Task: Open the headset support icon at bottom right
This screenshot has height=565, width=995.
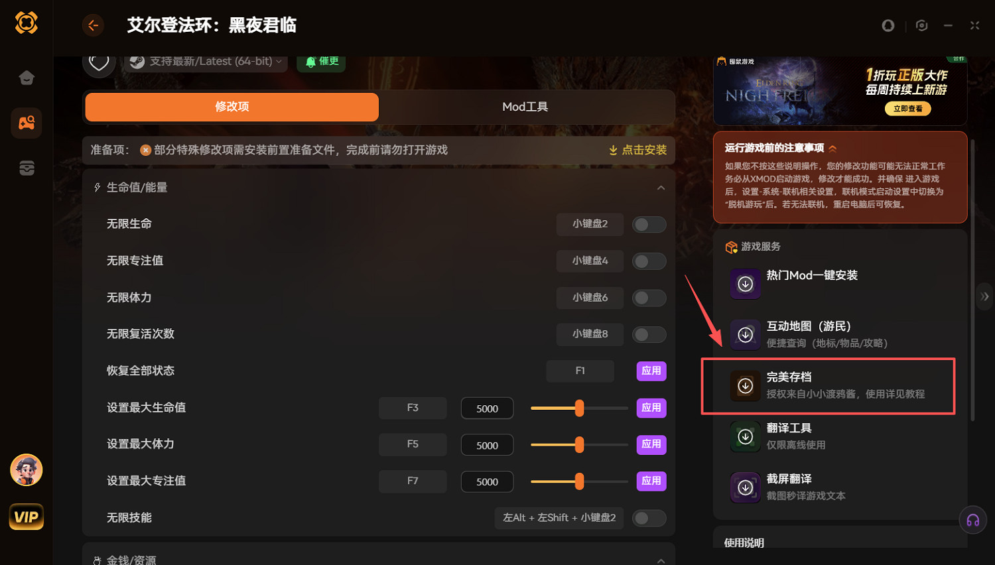Action: tap(972, 520)
